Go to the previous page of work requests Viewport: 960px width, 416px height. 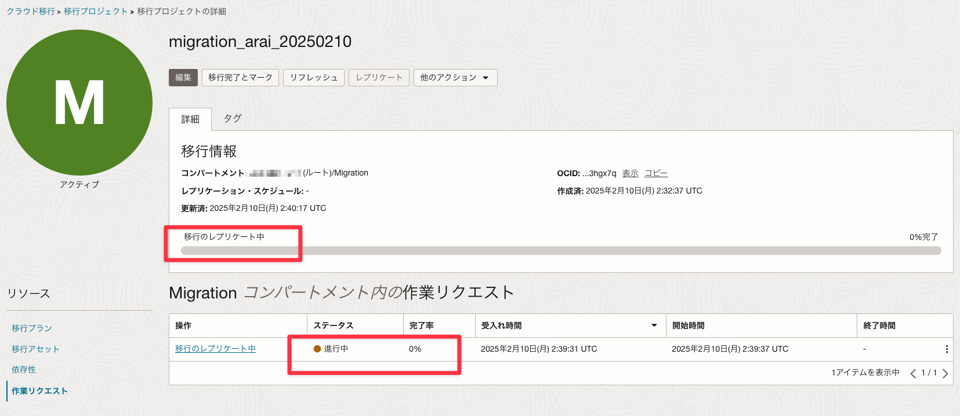913,373
